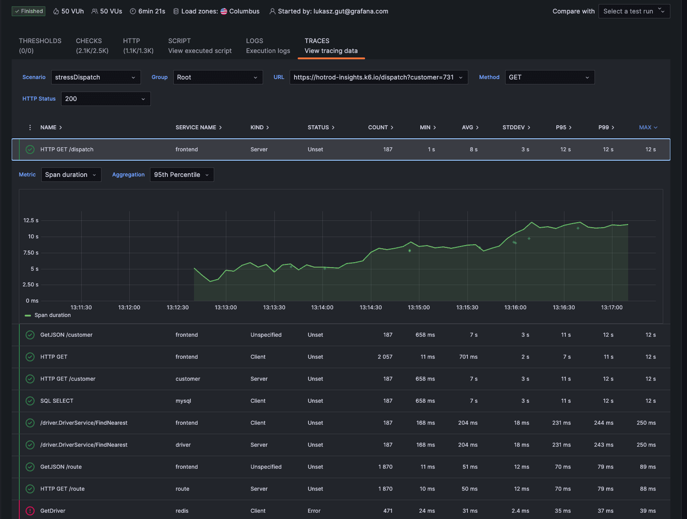Open the HTTP Status 200 dropdown
Image resolution: width=687 pixels, height=519 pixels.
tap(106, 99)
